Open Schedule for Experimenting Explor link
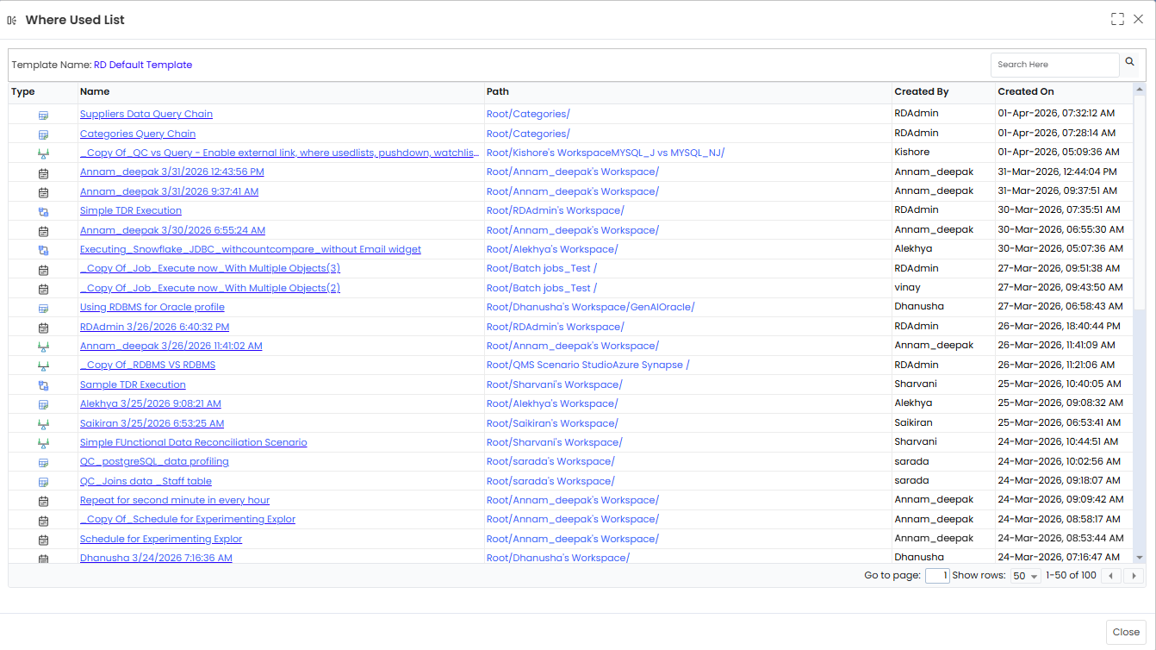 coord(161,539)
